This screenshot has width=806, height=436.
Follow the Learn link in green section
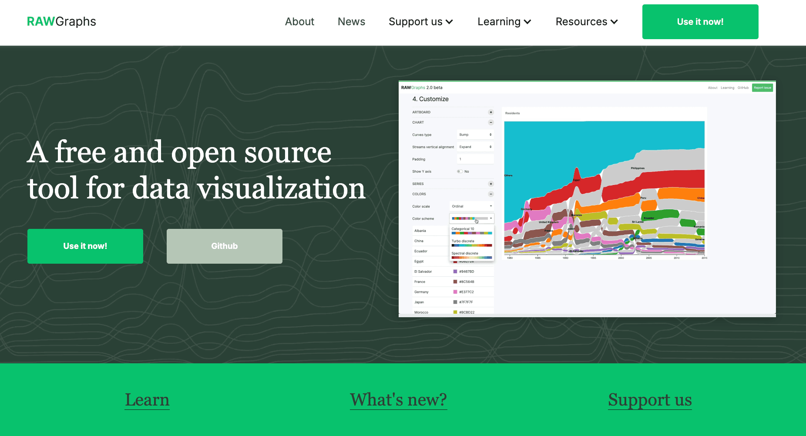click(147, 399)
